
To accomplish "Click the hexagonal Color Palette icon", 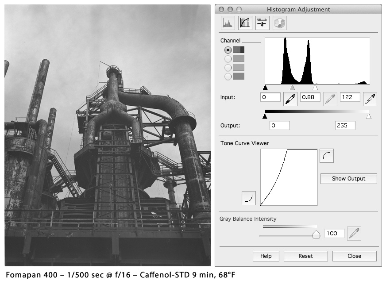I will 279,23.
